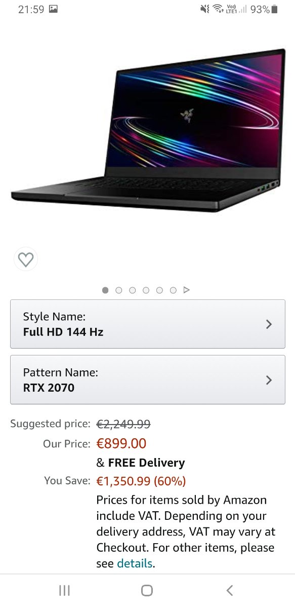
Task: Tap the Wi-Fi status icon
Action: tap(218, 9)
